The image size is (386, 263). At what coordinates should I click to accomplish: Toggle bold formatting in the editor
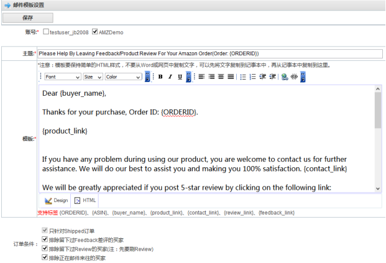pos(160,77)
